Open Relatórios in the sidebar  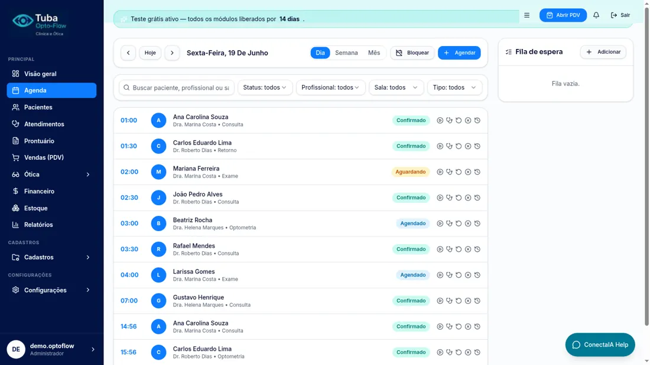[51, 225]
